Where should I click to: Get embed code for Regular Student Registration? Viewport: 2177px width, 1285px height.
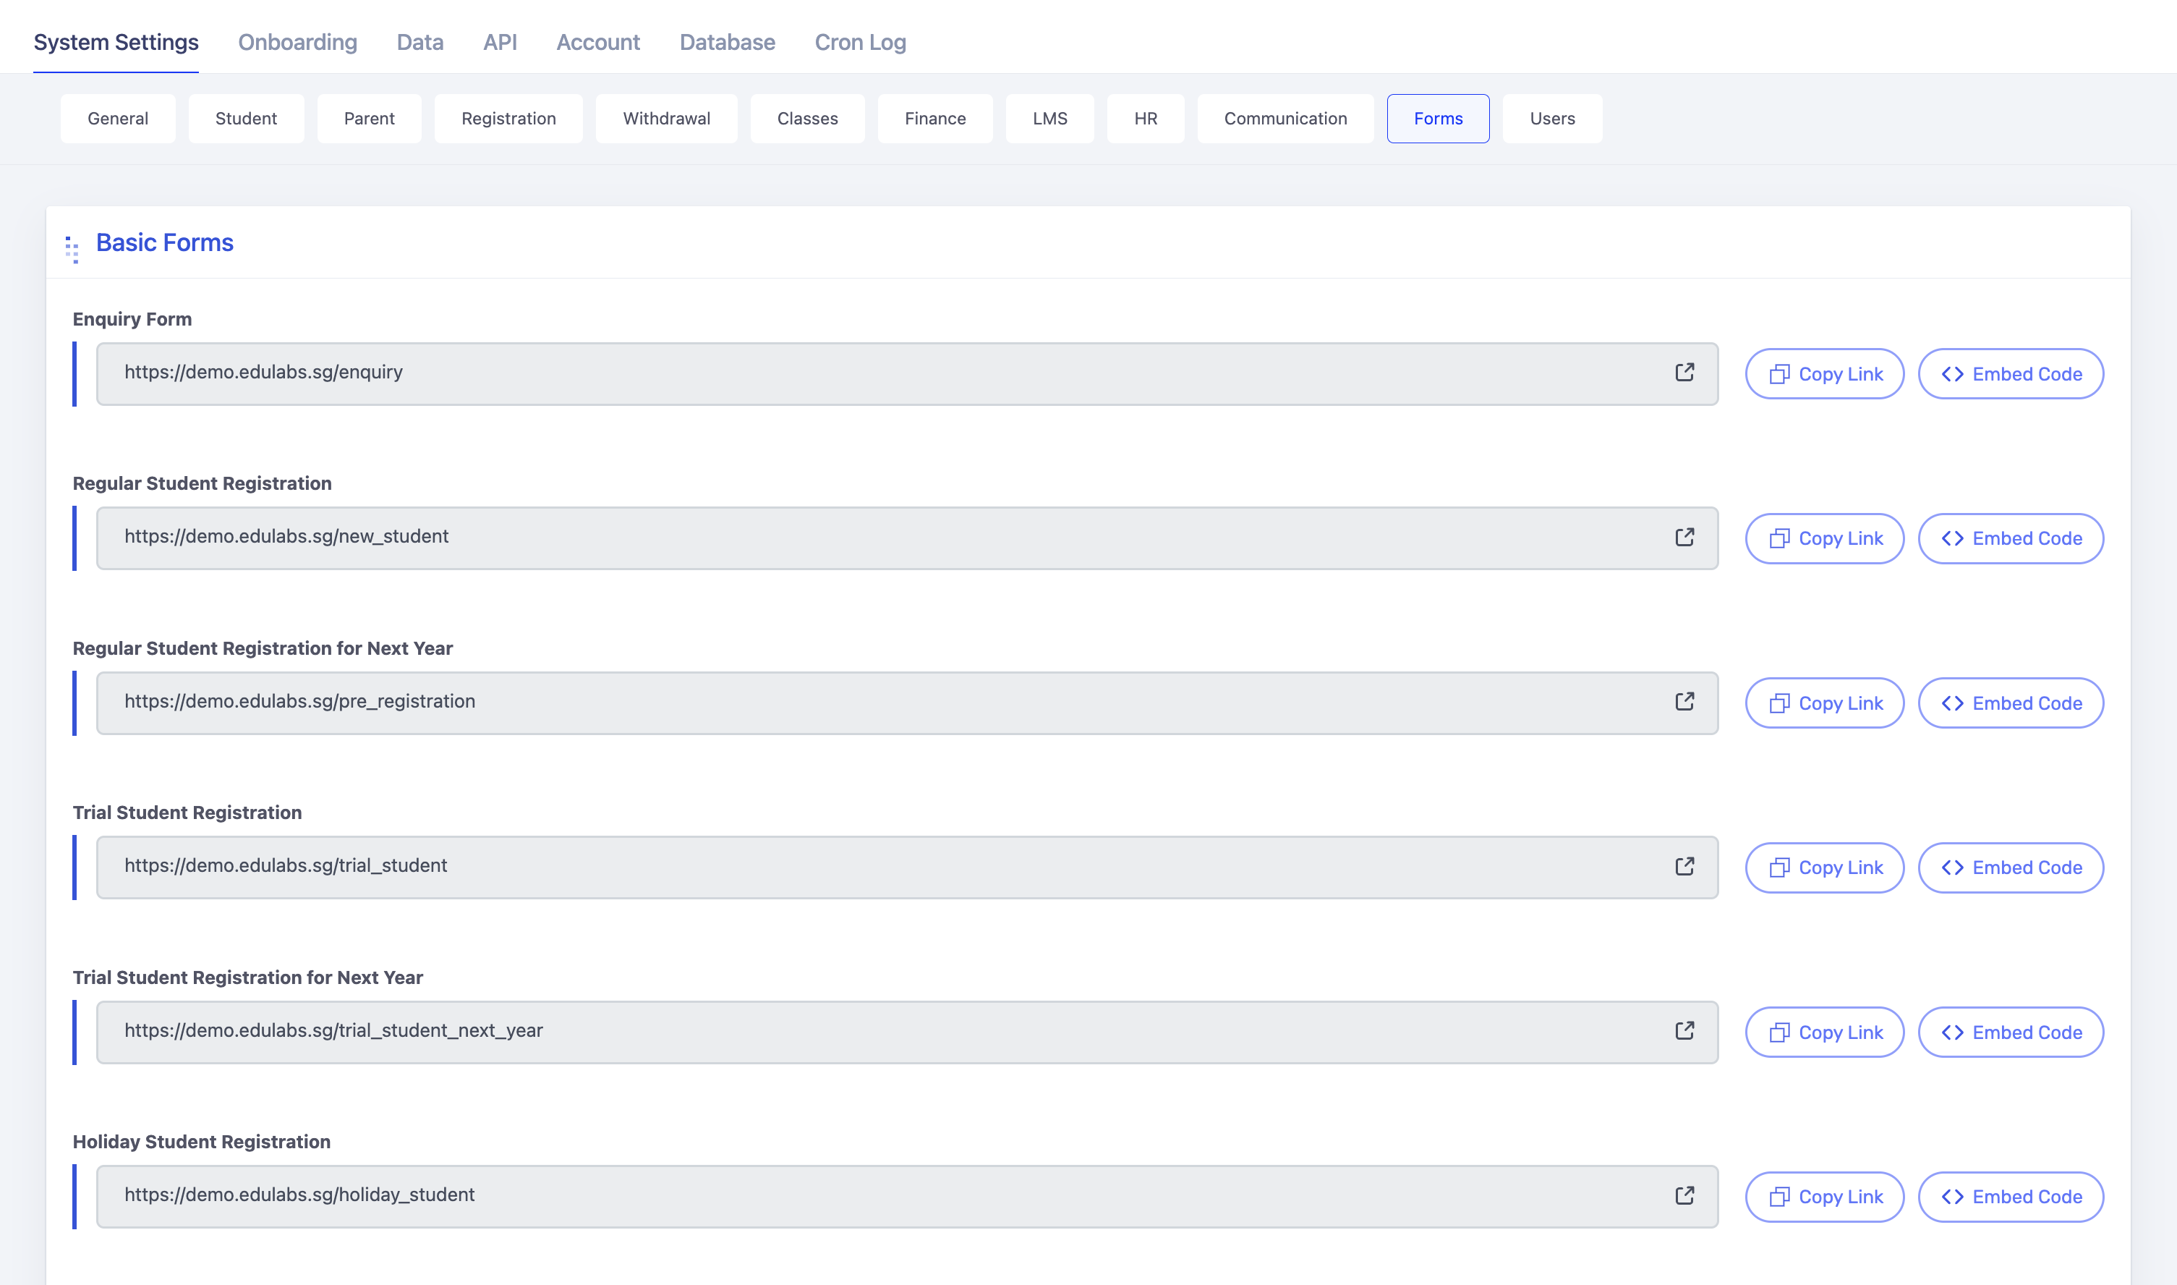pos(2010,538)
